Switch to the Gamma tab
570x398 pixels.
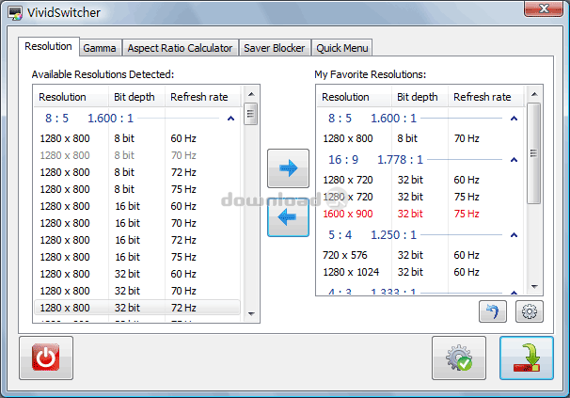[99, 48]
